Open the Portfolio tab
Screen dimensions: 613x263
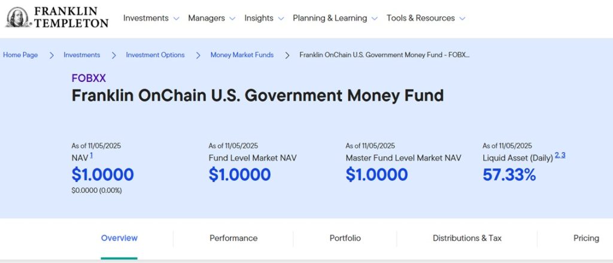point(345,238)
